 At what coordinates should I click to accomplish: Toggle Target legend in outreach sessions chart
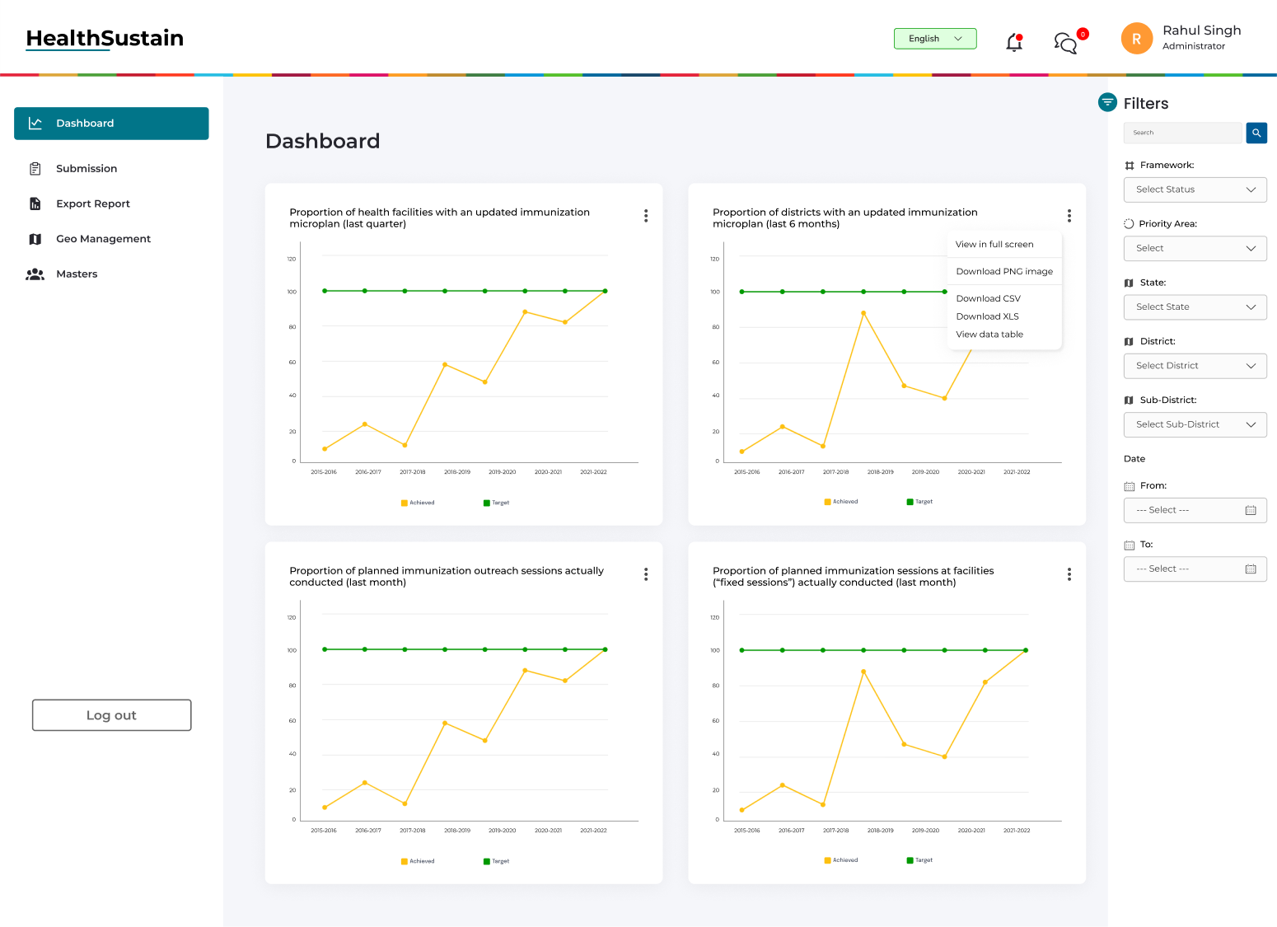coord(497,861)
